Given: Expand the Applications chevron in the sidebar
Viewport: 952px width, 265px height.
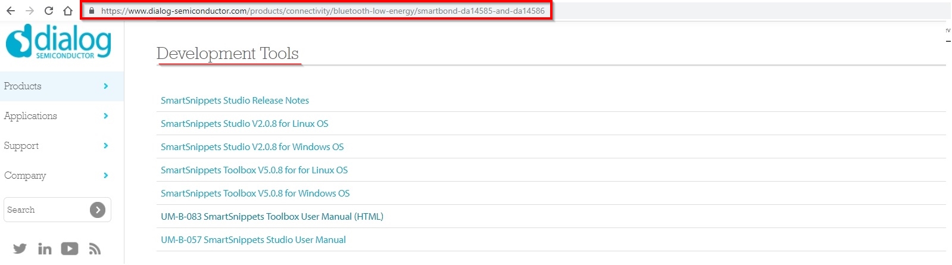Looking at the screenshot, I should click(105, 116).
